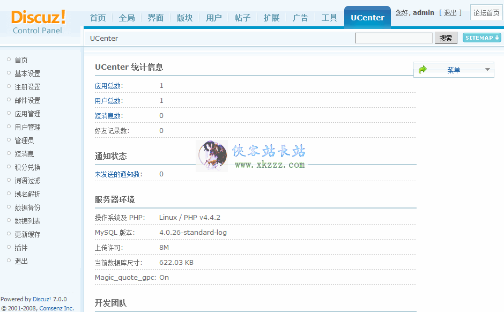Go to the 工具 navigation tab
The height and width of the screenshot is (312, 504).
(329, 18)
